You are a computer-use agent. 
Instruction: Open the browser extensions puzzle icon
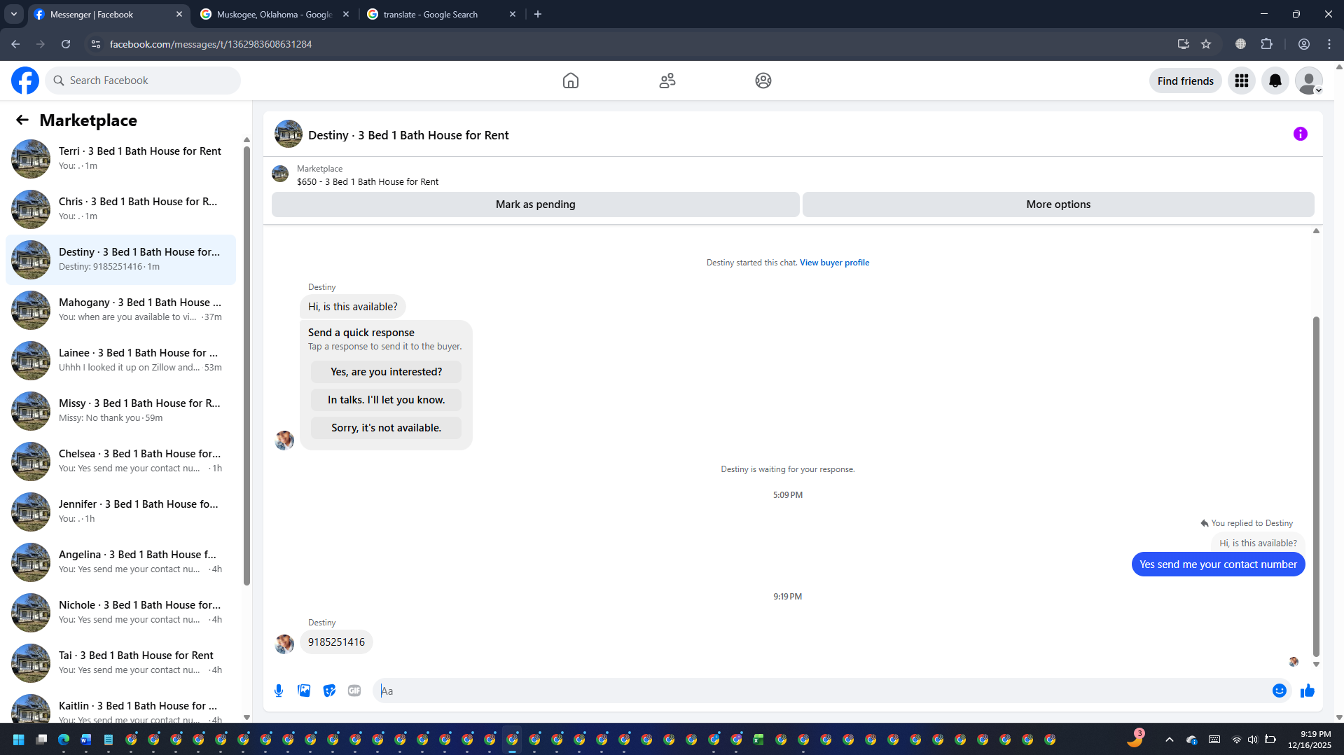tap(1266, 44)
